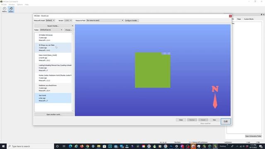Open File Explorer from taskbar

99,146
